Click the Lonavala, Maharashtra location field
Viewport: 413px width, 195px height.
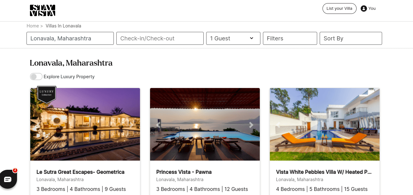pos(70,38)
